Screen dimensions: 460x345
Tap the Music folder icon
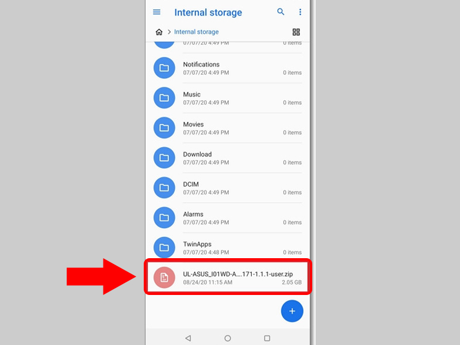coord(164,98)
